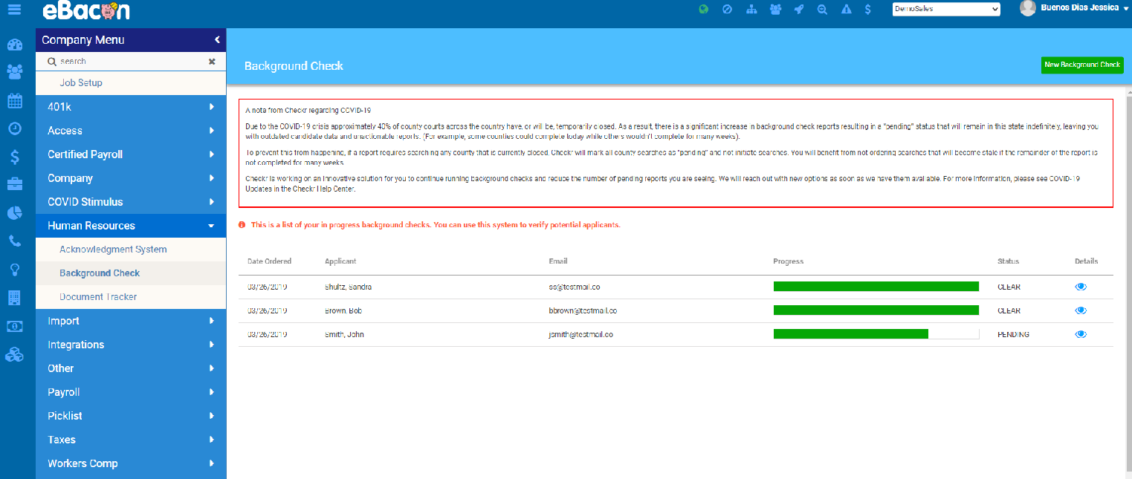This screenshot has width=1132, height=479.
Task: Expand the Payroll menu section
Action: tap(131, 392)
